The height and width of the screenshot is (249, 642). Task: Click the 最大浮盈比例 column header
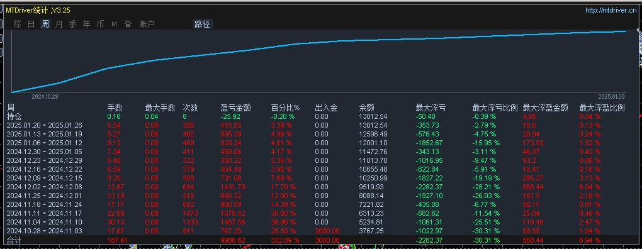pos(602,108)
